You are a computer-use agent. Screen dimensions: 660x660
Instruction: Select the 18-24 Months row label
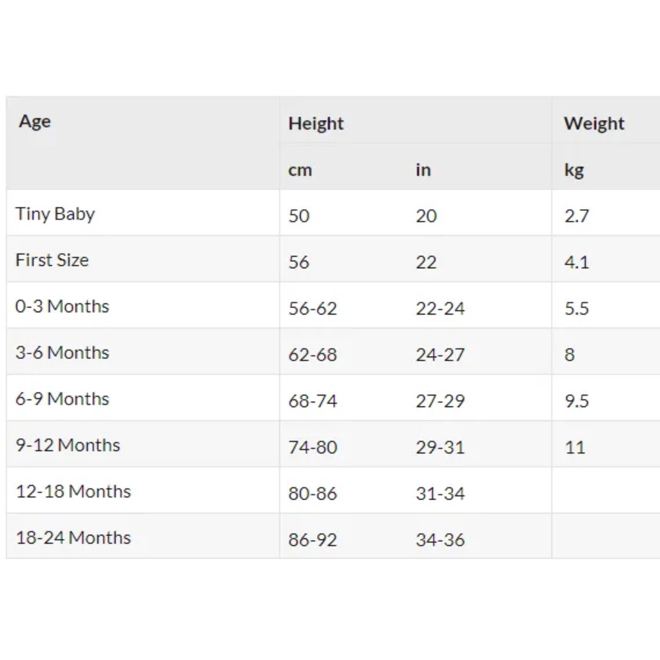pos(73,538)
